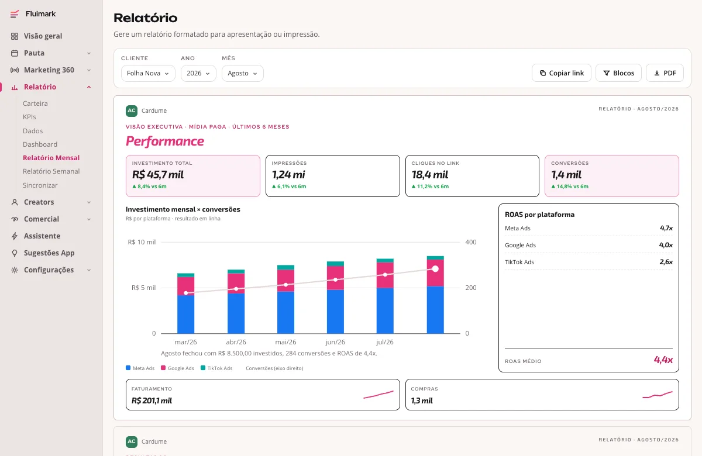Image resolution: width=702 pixels, height=456 pixels.
Task: Open the Dashboard submenu item
Action: pos(40,144)
